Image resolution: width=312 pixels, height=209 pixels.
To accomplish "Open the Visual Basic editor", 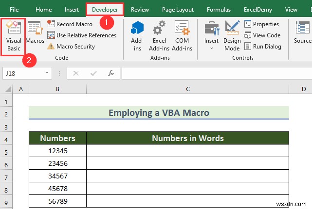I will 14,37.
